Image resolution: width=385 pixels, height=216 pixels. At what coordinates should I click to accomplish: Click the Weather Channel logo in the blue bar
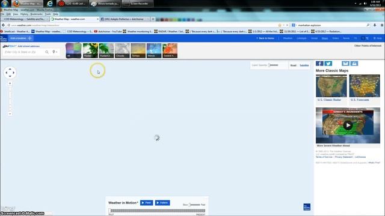(4, 38)
